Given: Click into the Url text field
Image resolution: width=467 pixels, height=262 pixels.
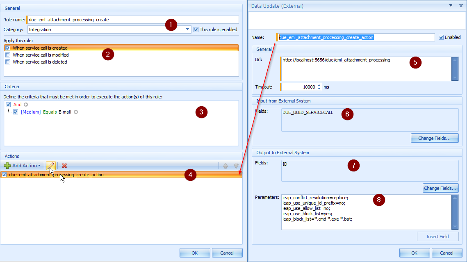Looking at the screenshot, I should tap(365, 68).
